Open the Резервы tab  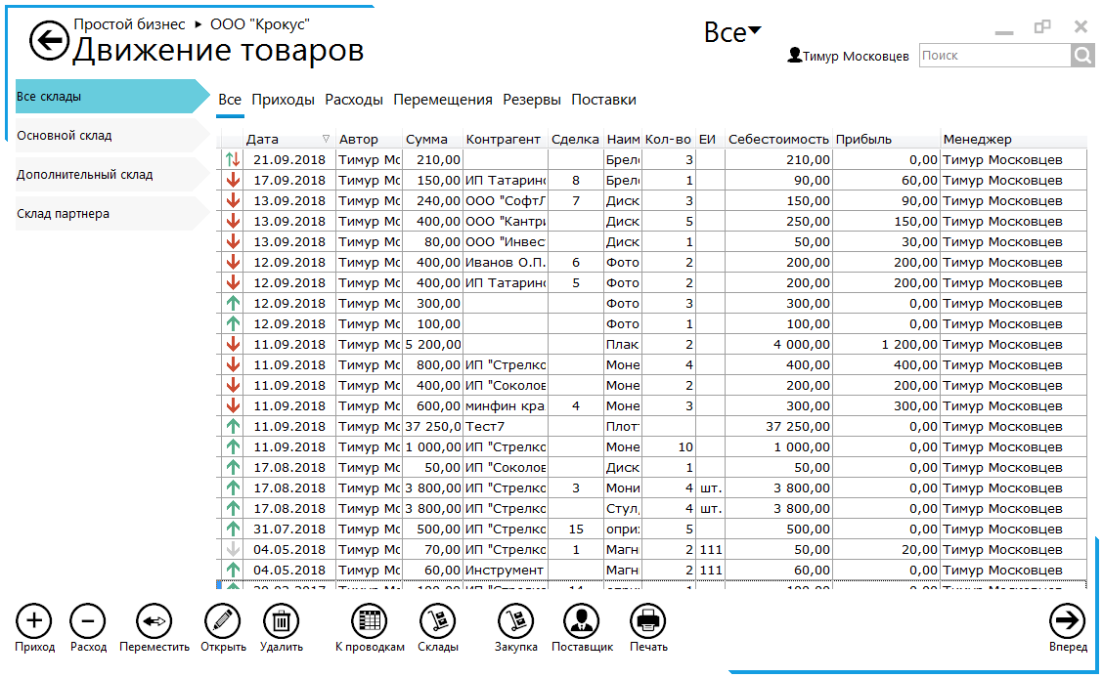pos(531,100)
